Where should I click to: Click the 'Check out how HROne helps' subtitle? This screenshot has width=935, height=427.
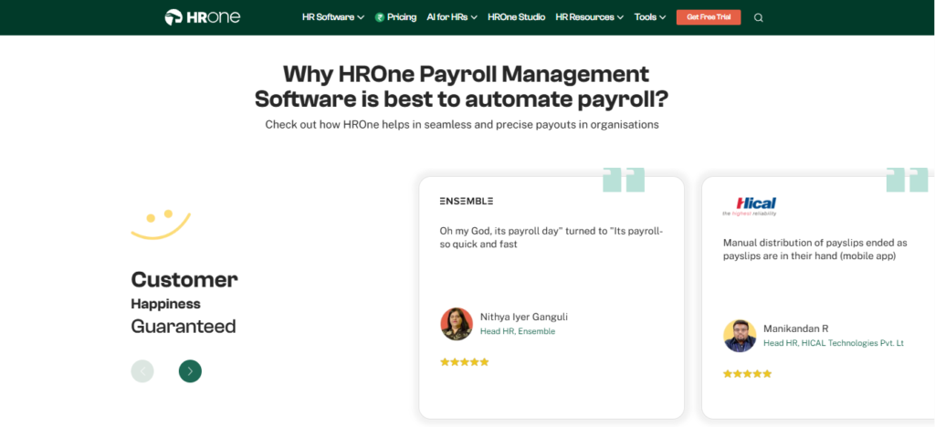[462, 124]
